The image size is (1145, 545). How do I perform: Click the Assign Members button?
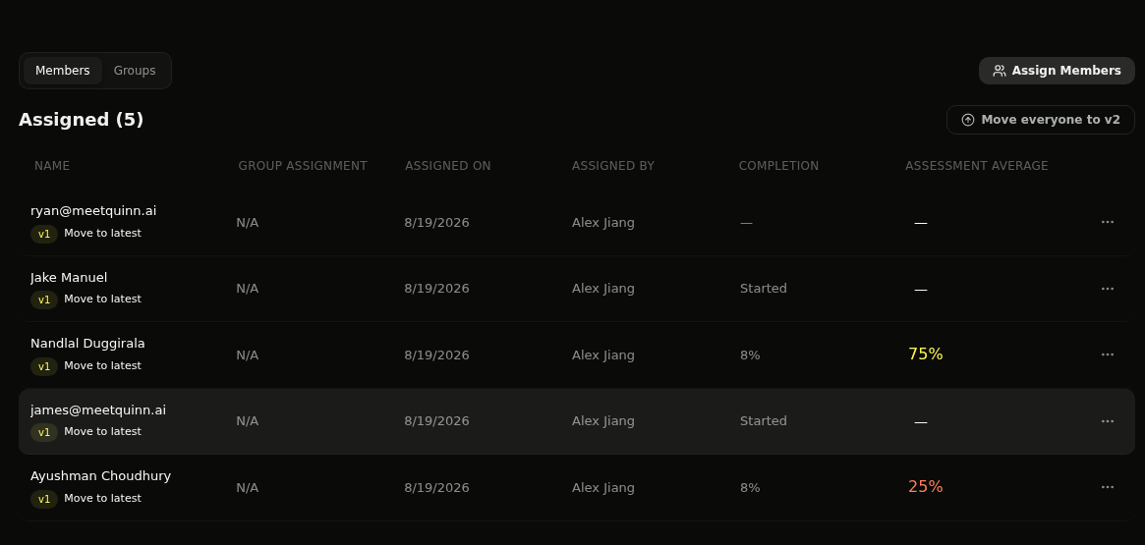(1057, 71)
